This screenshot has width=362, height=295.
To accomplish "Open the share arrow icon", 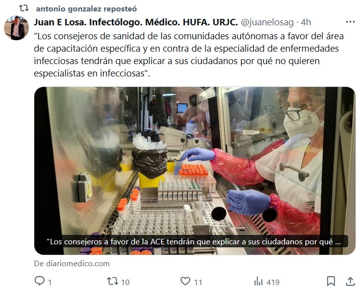I will click(350, 281).
